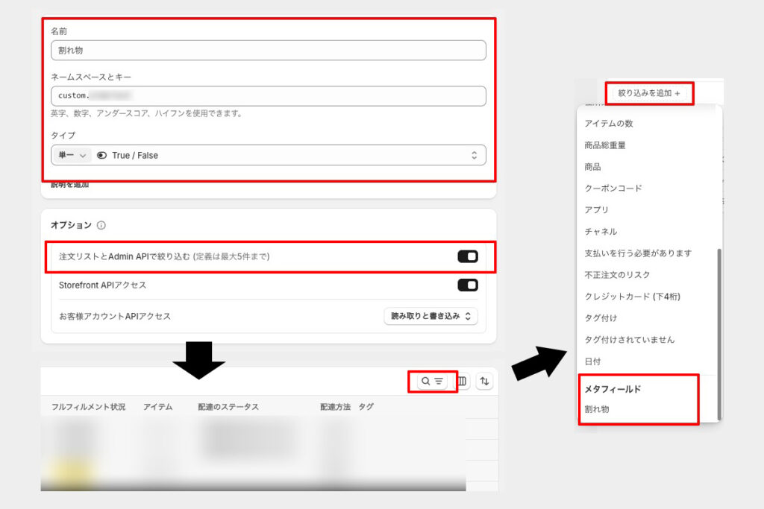Toggle the Admin API filtering switch off

pos(467,256)
